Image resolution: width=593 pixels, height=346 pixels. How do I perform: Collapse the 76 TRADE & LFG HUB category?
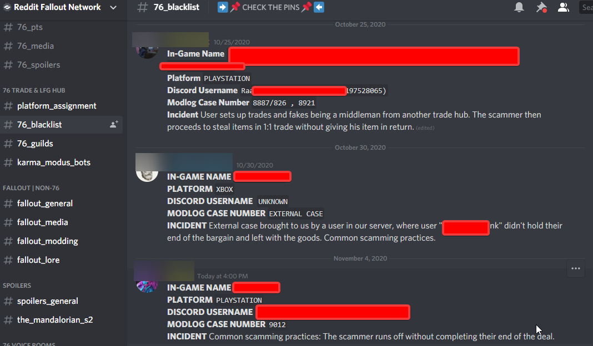coord(34,90)
